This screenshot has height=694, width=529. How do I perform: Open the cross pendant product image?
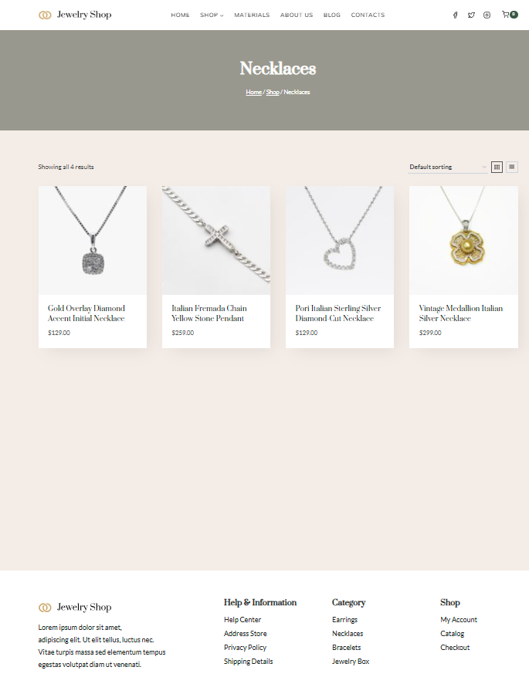[x=216, y=240]
